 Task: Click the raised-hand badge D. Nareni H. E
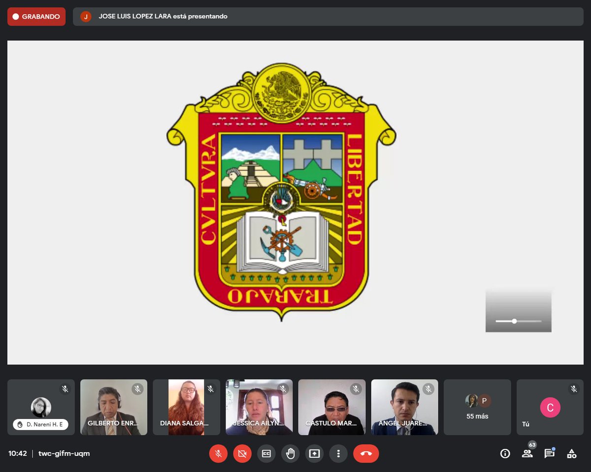click(x=41, y=424)
